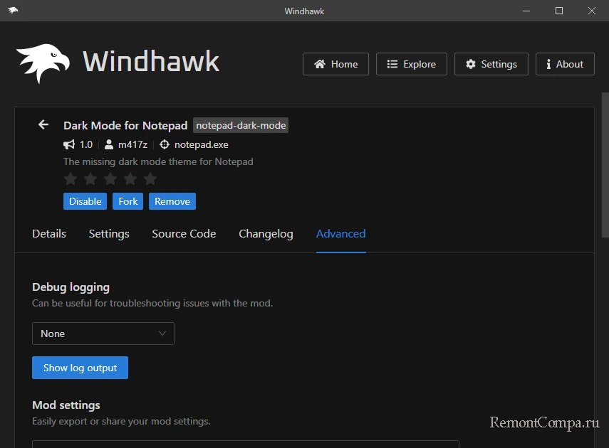Open the Changelog tab
This screenshot has height=448, width=609.
(x=266, y=234)
